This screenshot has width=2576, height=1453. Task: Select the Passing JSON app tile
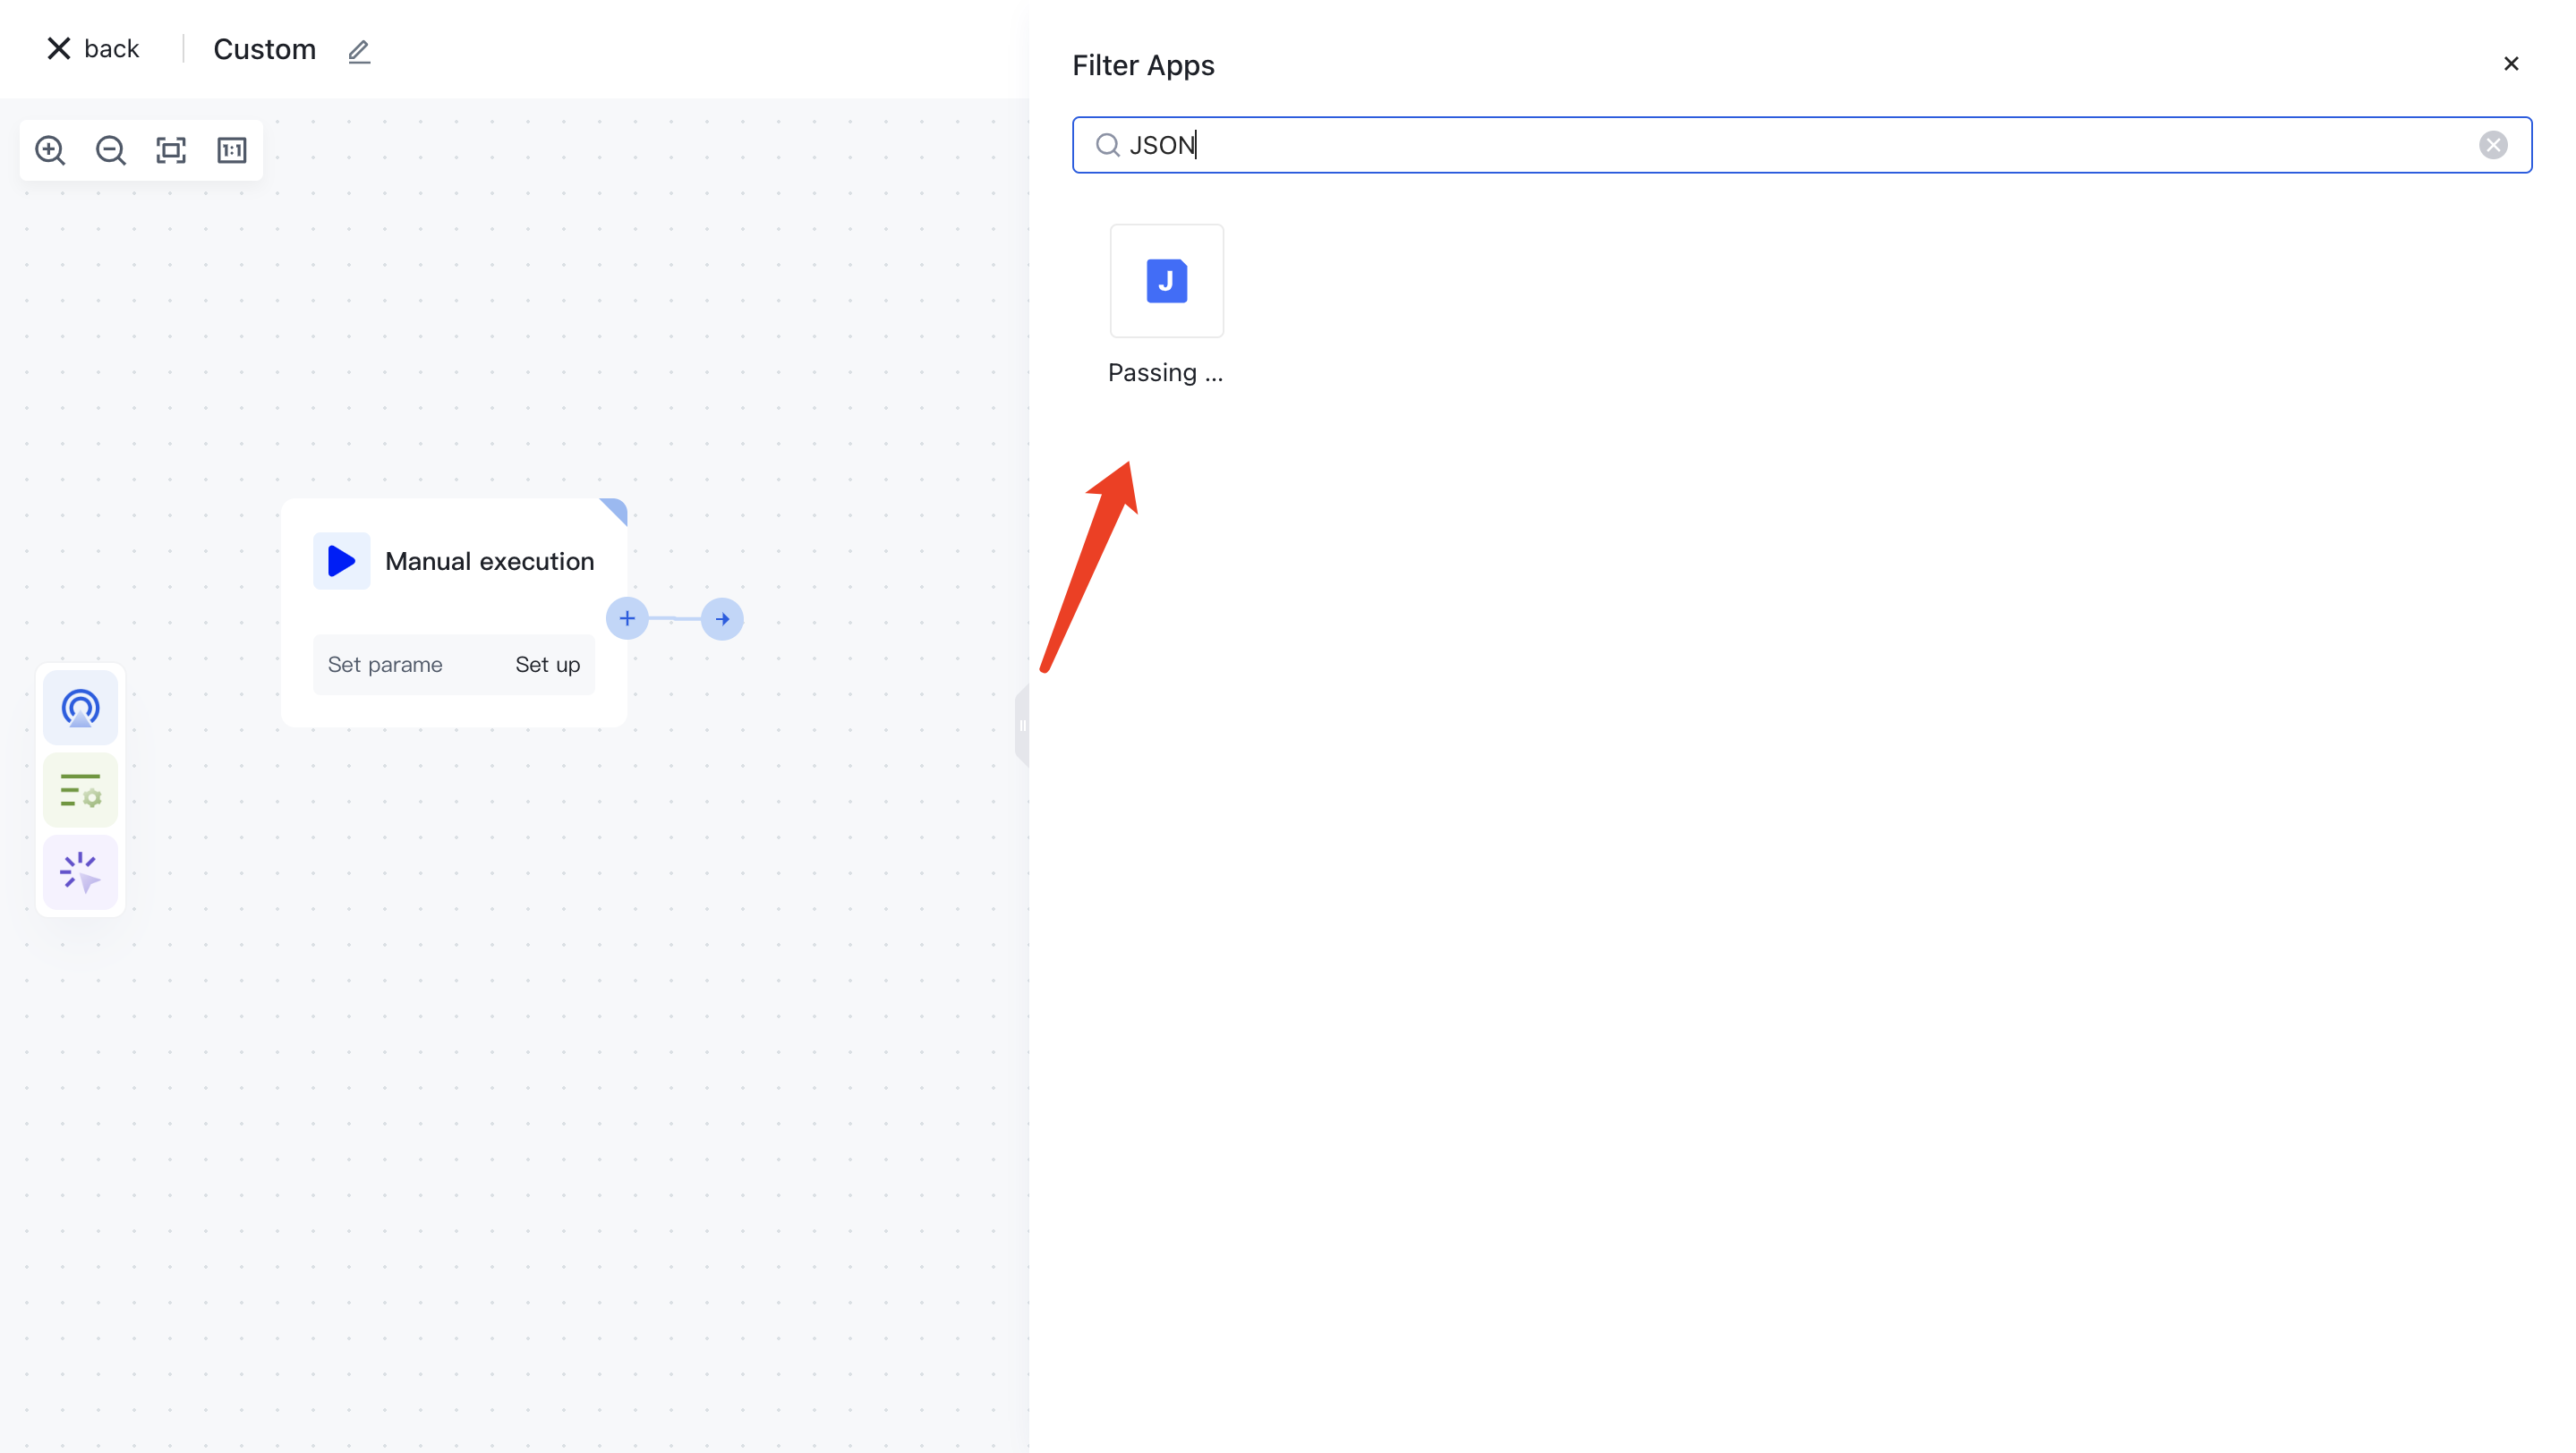click(x=1166, y=281)
